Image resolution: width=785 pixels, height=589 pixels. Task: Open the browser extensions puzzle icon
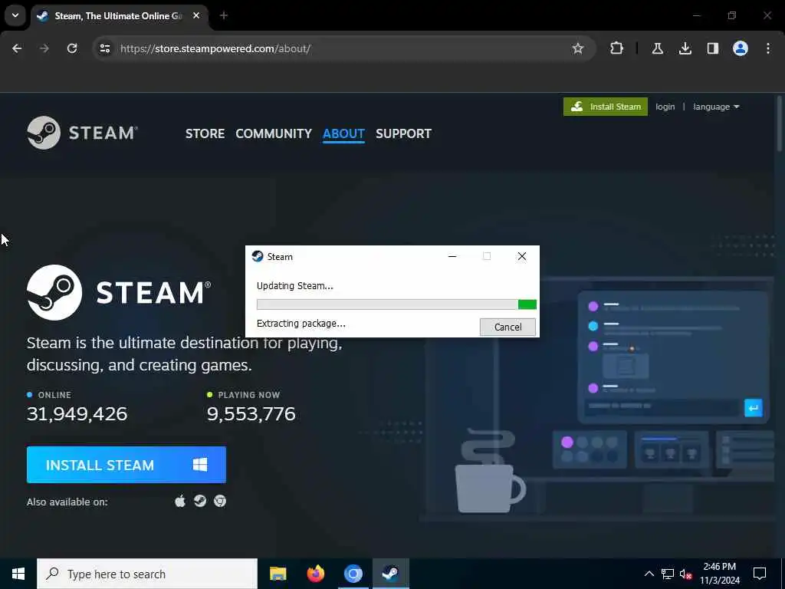coord(617,48)
